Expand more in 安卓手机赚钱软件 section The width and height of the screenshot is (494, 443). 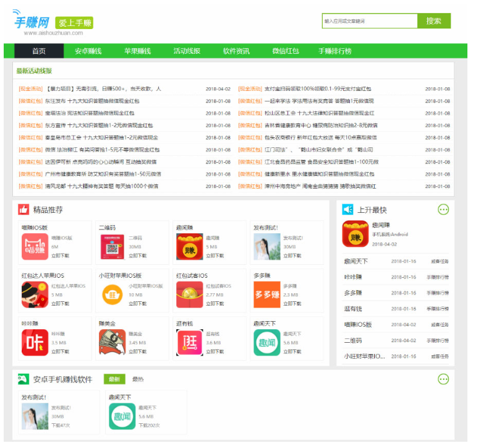(443, 379)
